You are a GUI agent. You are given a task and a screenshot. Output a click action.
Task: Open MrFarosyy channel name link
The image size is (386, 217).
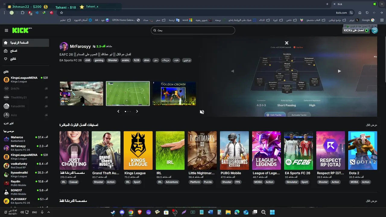(80, 46)
